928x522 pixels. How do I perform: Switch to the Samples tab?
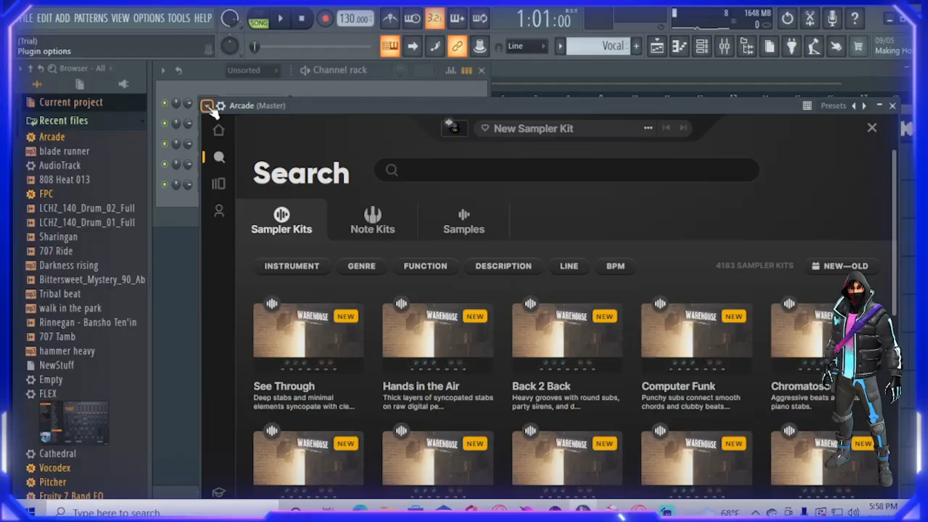(x=464, y=220)
